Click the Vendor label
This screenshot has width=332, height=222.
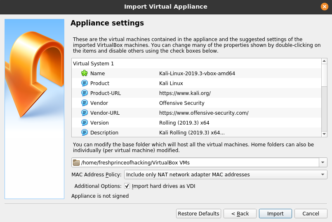99,103
